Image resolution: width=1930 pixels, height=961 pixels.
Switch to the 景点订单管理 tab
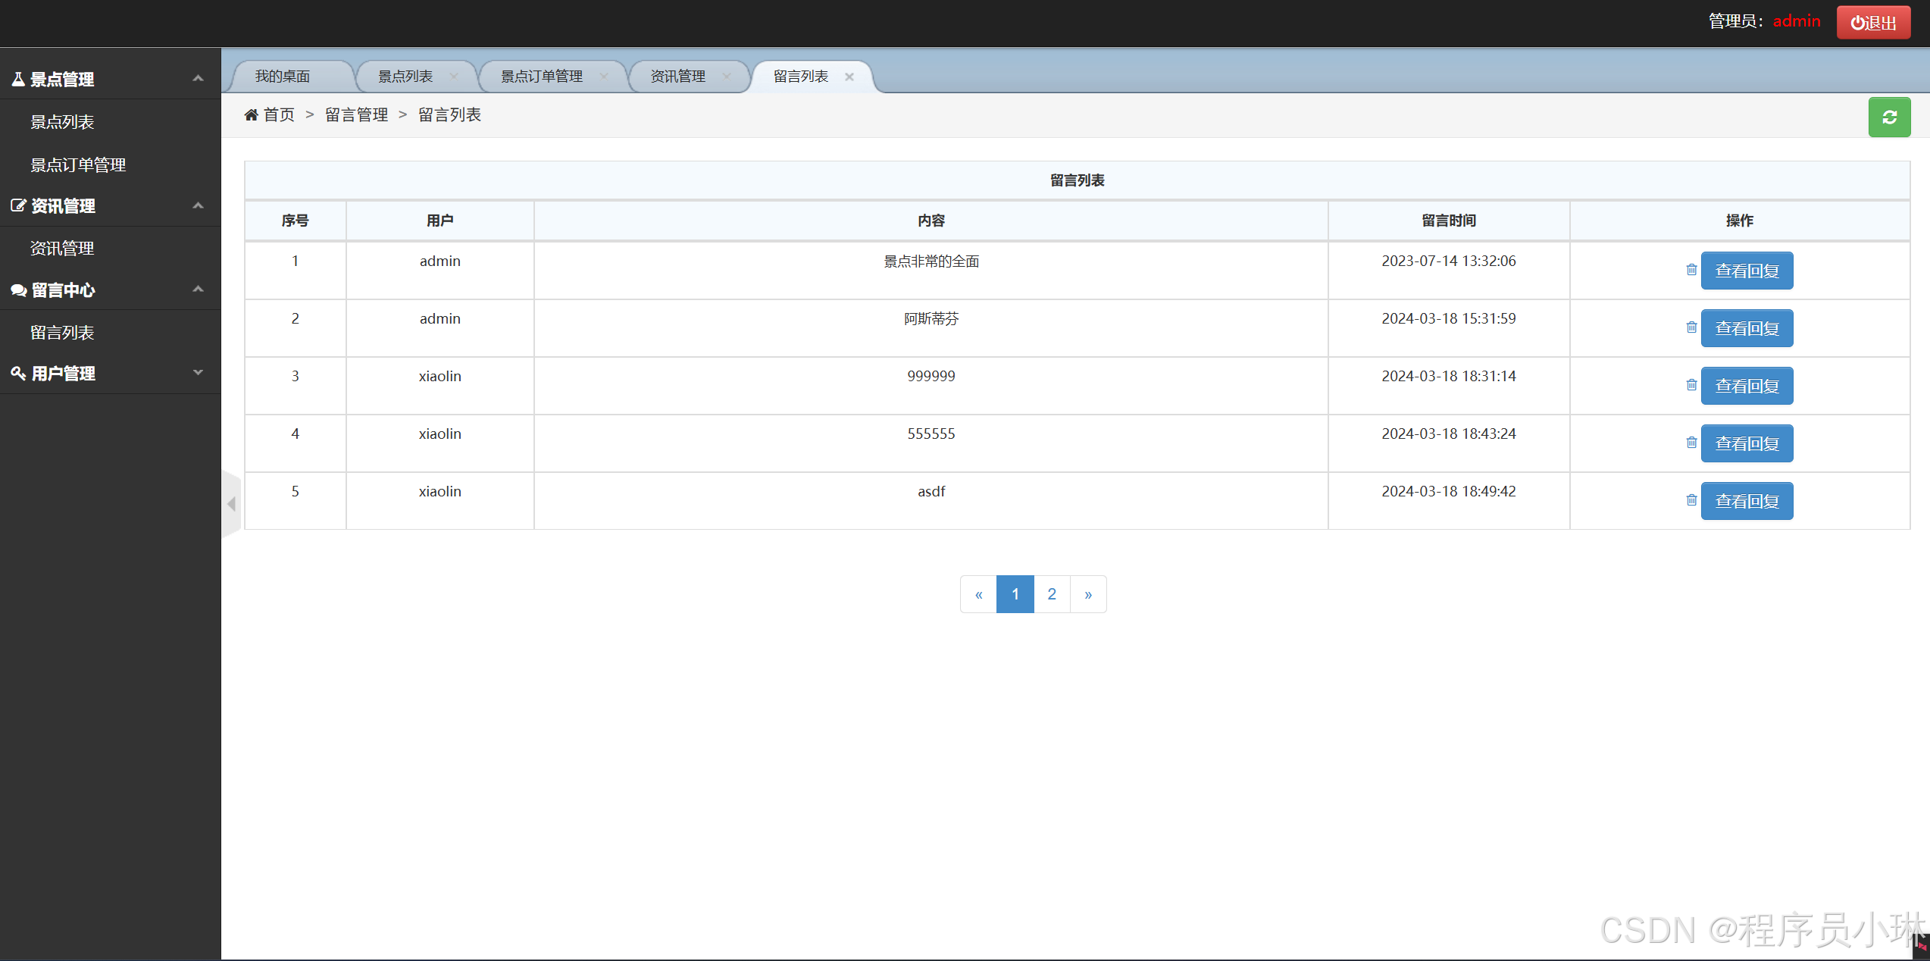(542, 77)
